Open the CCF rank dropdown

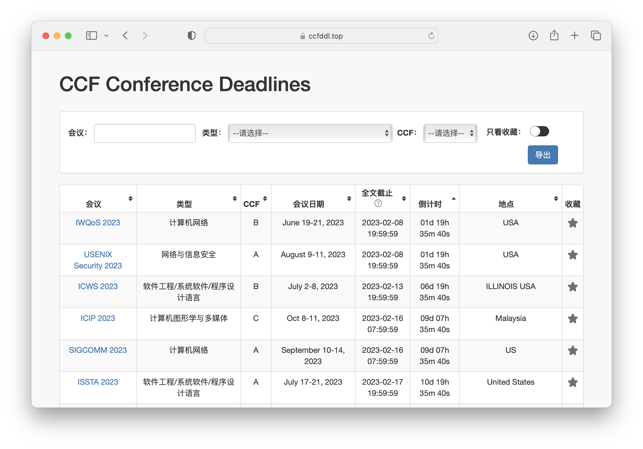[x=450, y=133]
